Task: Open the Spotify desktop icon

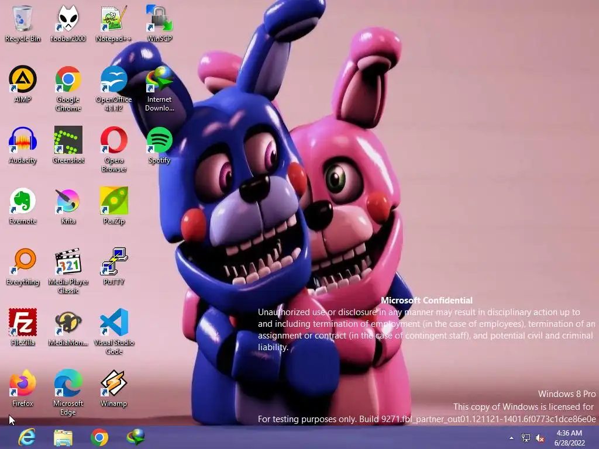Action: tap(159, 146)
